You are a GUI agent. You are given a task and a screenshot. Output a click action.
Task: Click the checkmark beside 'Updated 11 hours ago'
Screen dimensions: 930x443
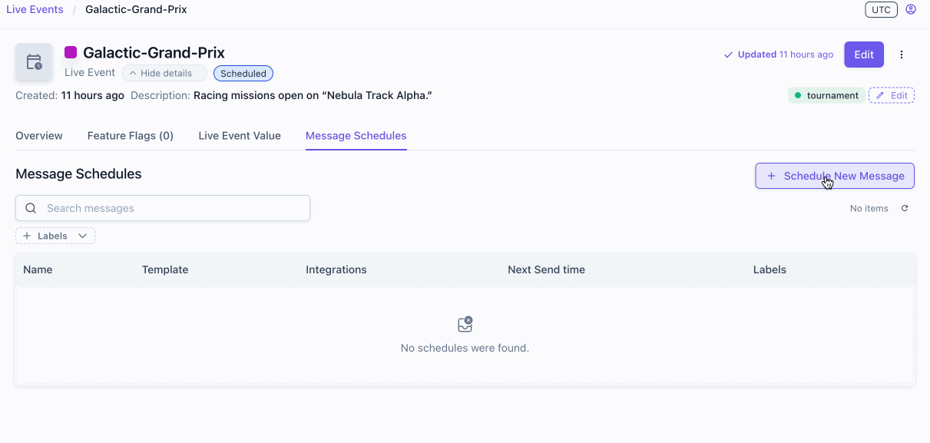(728, 55)
